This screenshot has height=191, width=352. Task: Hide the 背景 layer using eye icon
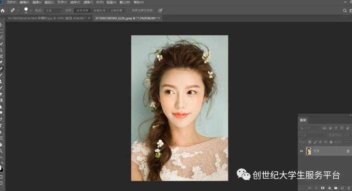301,151
